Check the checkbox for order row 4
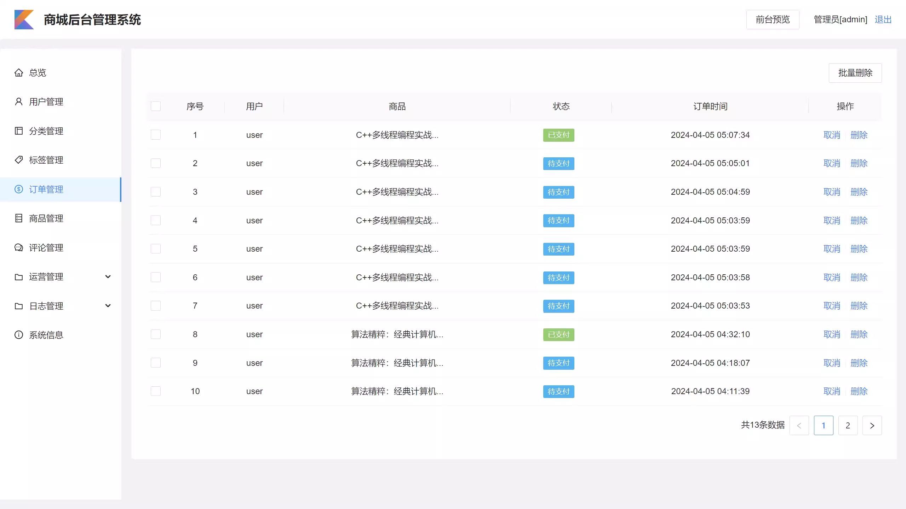This screenshot has width=906, height=509. pos(156,220)
